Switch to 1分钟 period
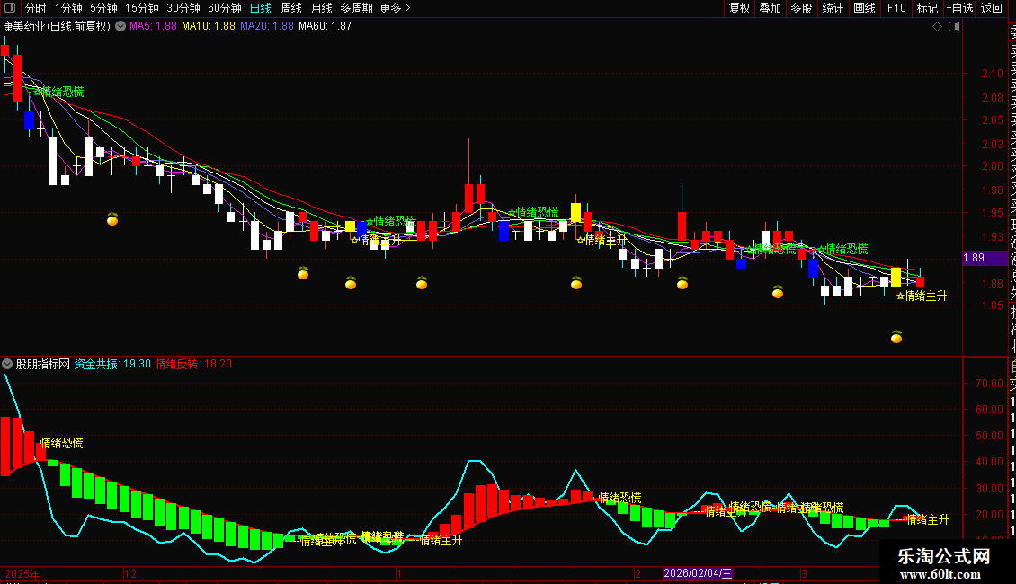 [68, 8]
